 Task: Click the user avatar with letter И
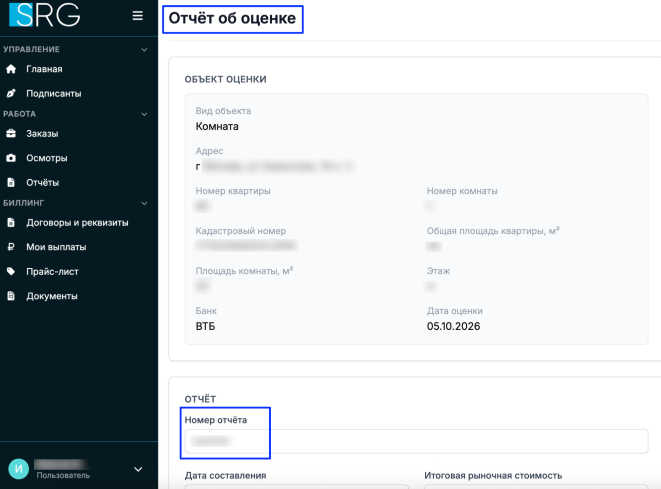tap(19, 469)
